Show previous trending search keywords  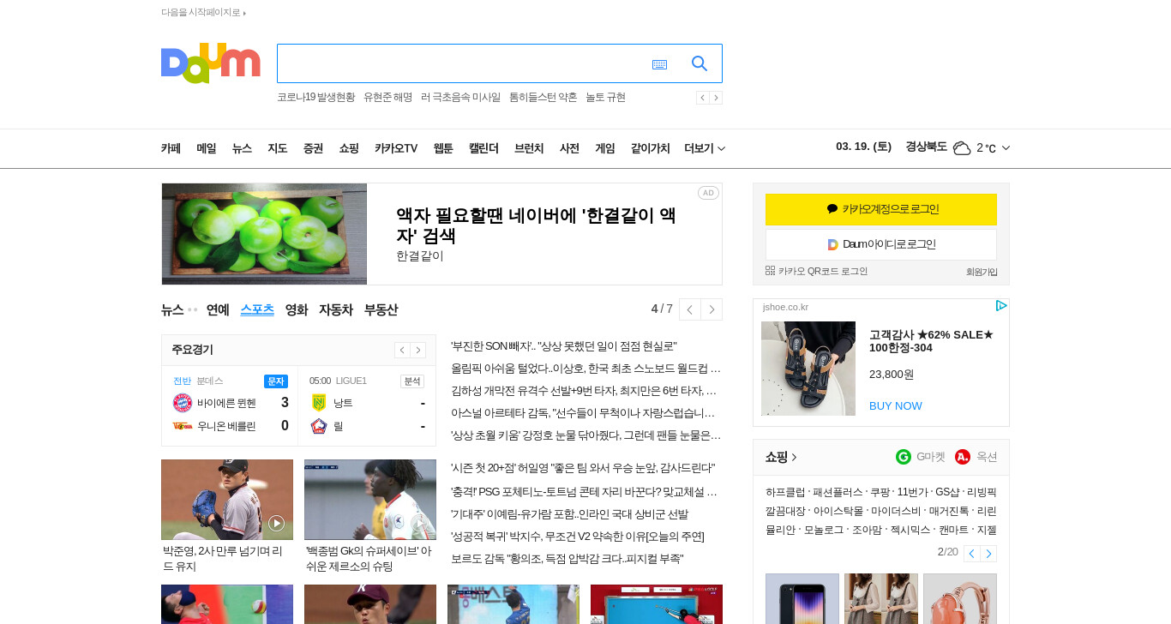[x=703, y=98]
